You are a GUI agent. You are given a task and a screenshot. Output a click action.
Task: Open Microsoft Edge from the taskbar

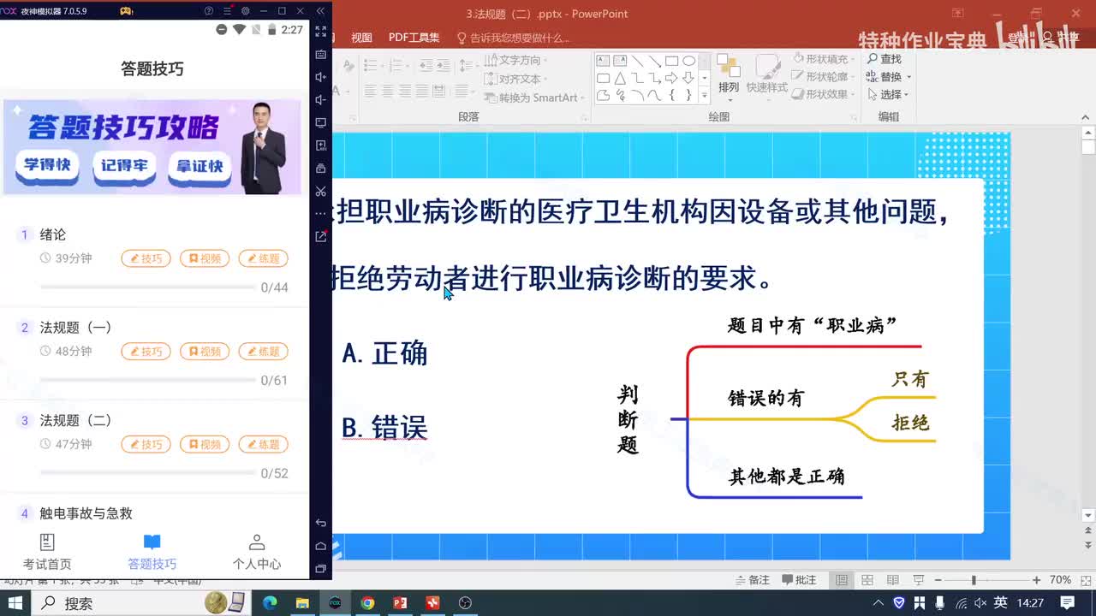tap(270, 603)
